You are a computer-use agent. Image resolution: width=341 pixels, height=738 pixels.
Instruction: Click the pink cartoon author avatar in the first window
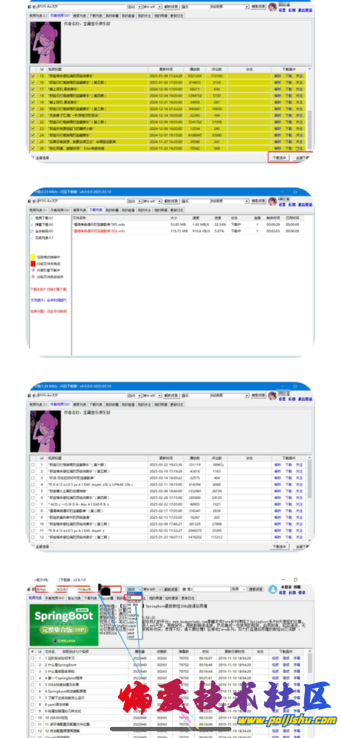pos(46,42)
